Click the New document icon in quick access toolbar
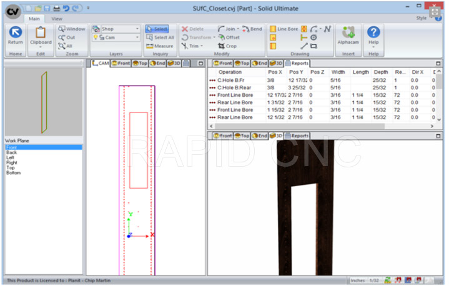The image size is (449, 286). (x=28, y=8)
